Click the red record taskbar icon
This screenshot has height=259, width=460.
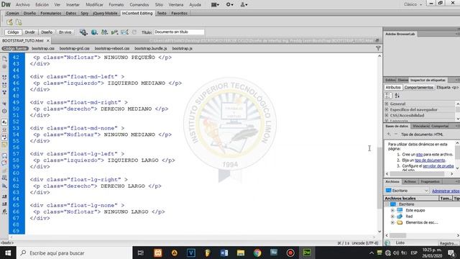pyautogui.click(x=290, y=253)
